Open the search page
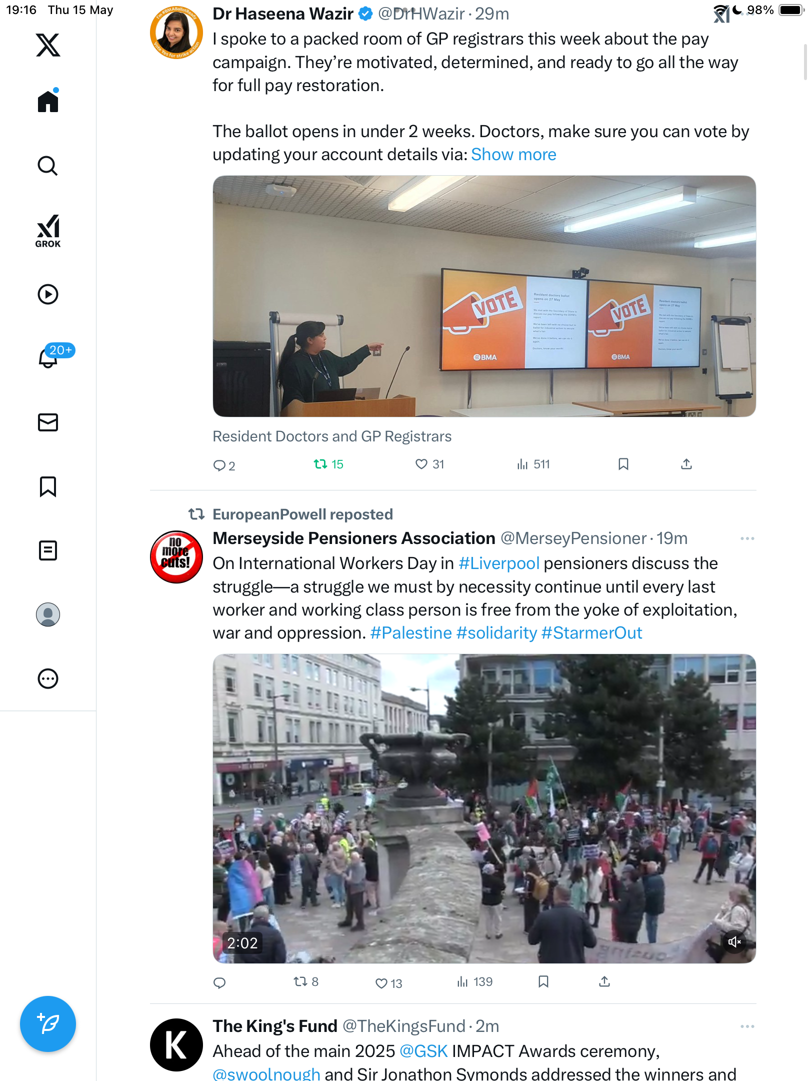 tap(48, 166)
